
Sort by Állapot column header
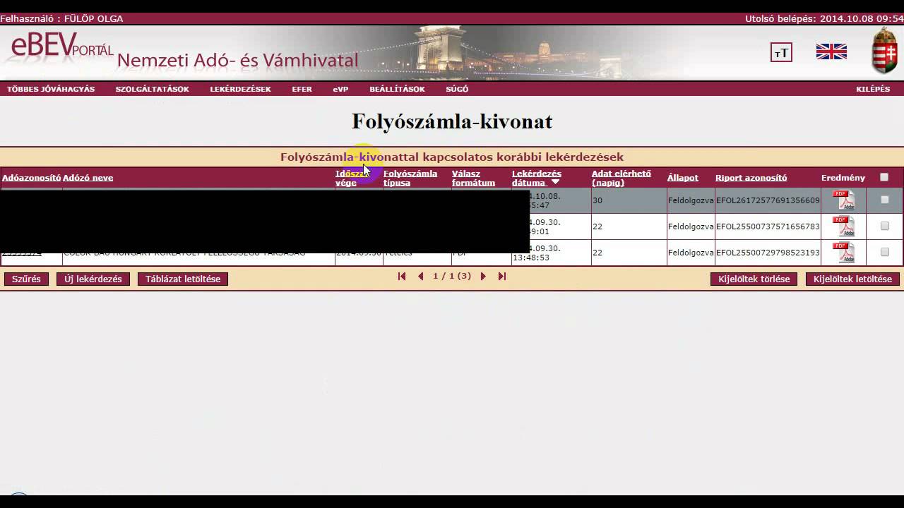682,178
